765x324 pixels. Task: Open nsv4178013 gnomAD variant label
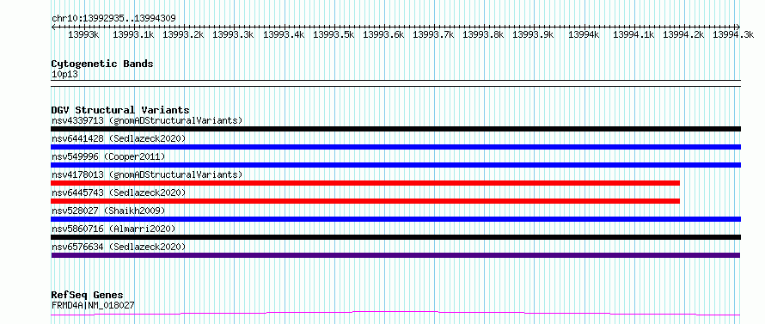147,174
